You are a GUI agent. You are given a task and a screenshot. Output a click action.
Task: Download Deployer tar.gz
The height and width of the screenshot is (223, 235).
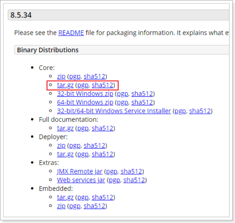point(65,154)
